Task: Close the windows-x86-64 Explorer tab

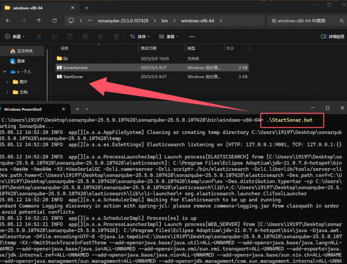Action: click(72, 8)
